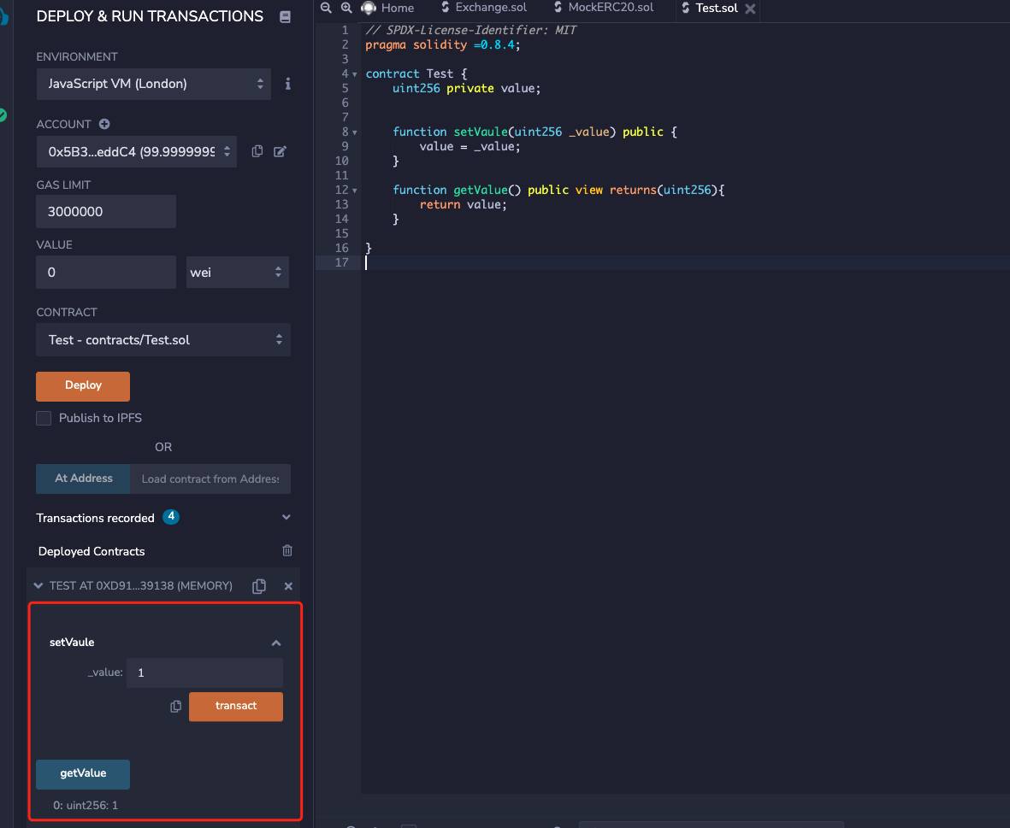
Task: Select the '0: uint256: 1' result text
Action: click(x=86, y=806)
